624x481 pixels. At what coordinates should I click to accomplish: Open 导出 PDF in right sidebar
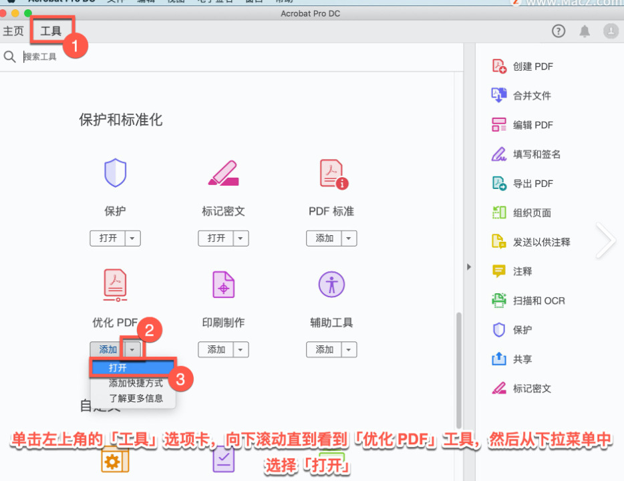522,184
